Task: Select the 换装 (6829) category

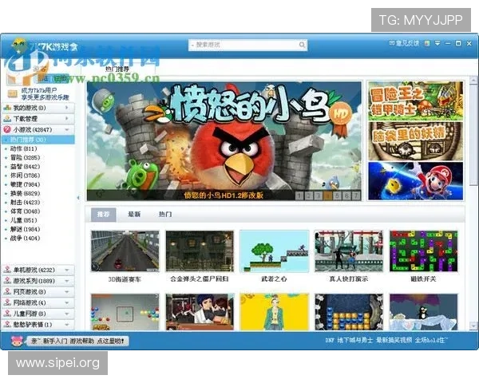Action: [x=25, y=193]
